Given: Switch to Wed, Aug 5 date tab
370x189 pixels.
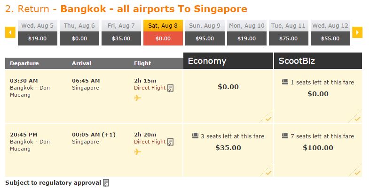Looking at the screenshot, I should 38,32.
